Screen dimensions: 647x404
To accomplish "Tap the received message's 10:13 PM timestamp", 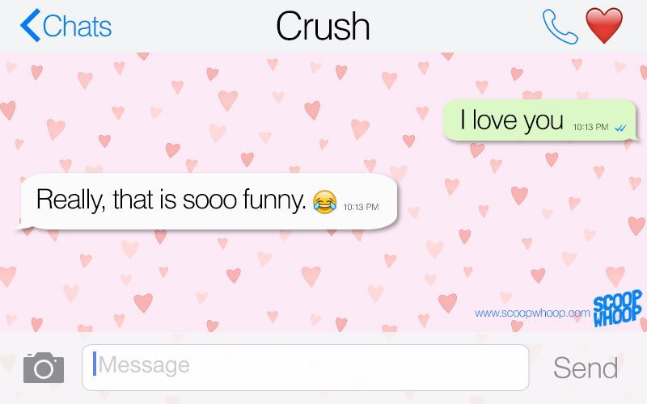I will 361,207.
